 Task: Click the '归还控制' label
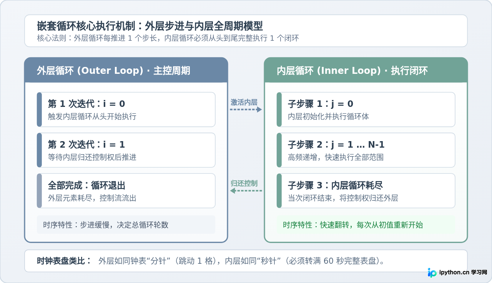pyautogui.click(x=244, y=183)
